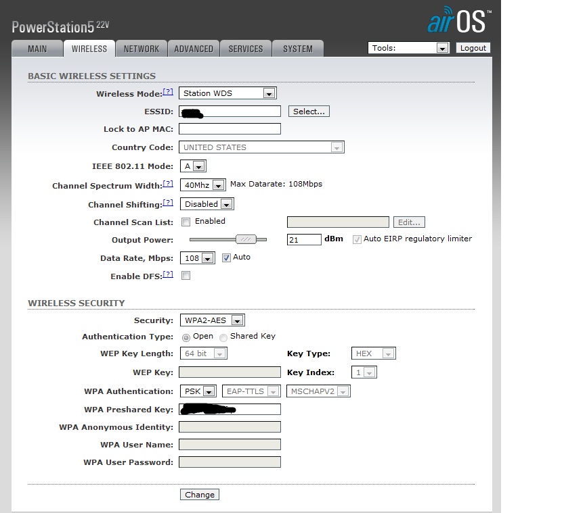Switch to the SYSTEM tab
The image size is (585, 513).
pos(298,49)
